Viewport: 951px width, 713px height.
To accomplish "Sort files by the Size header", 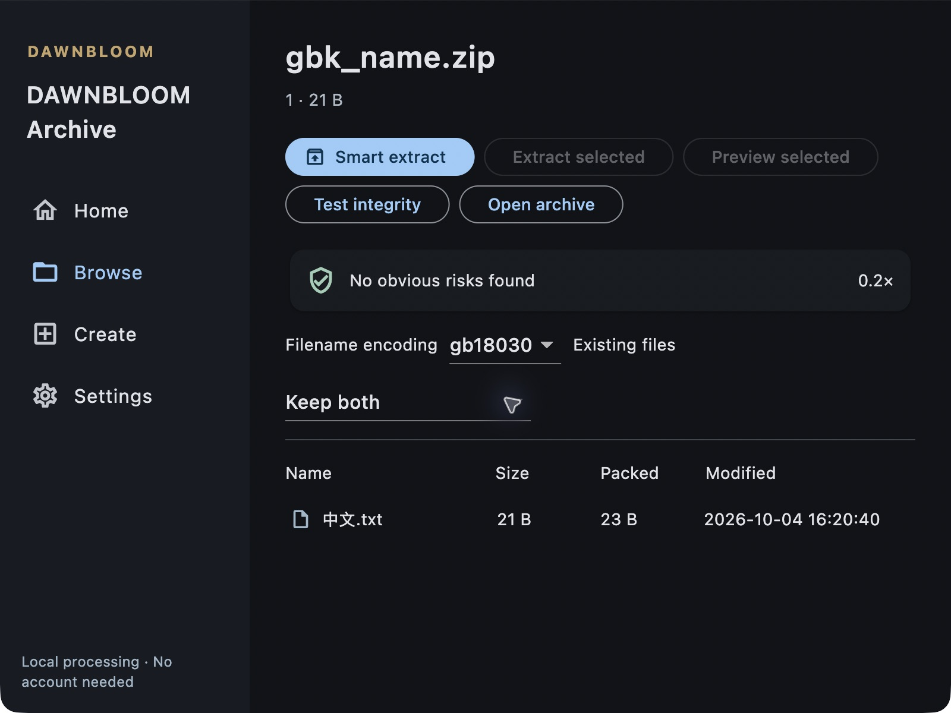I will 512,473.
